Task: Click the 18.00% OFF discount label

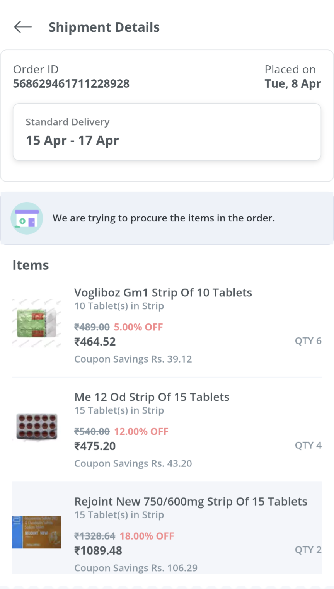Action: pos(147,536)
